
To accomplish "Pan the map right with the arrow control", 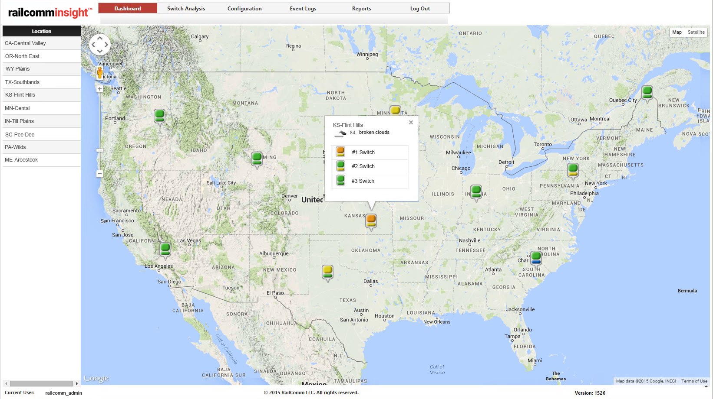I will tap(106, 44).
